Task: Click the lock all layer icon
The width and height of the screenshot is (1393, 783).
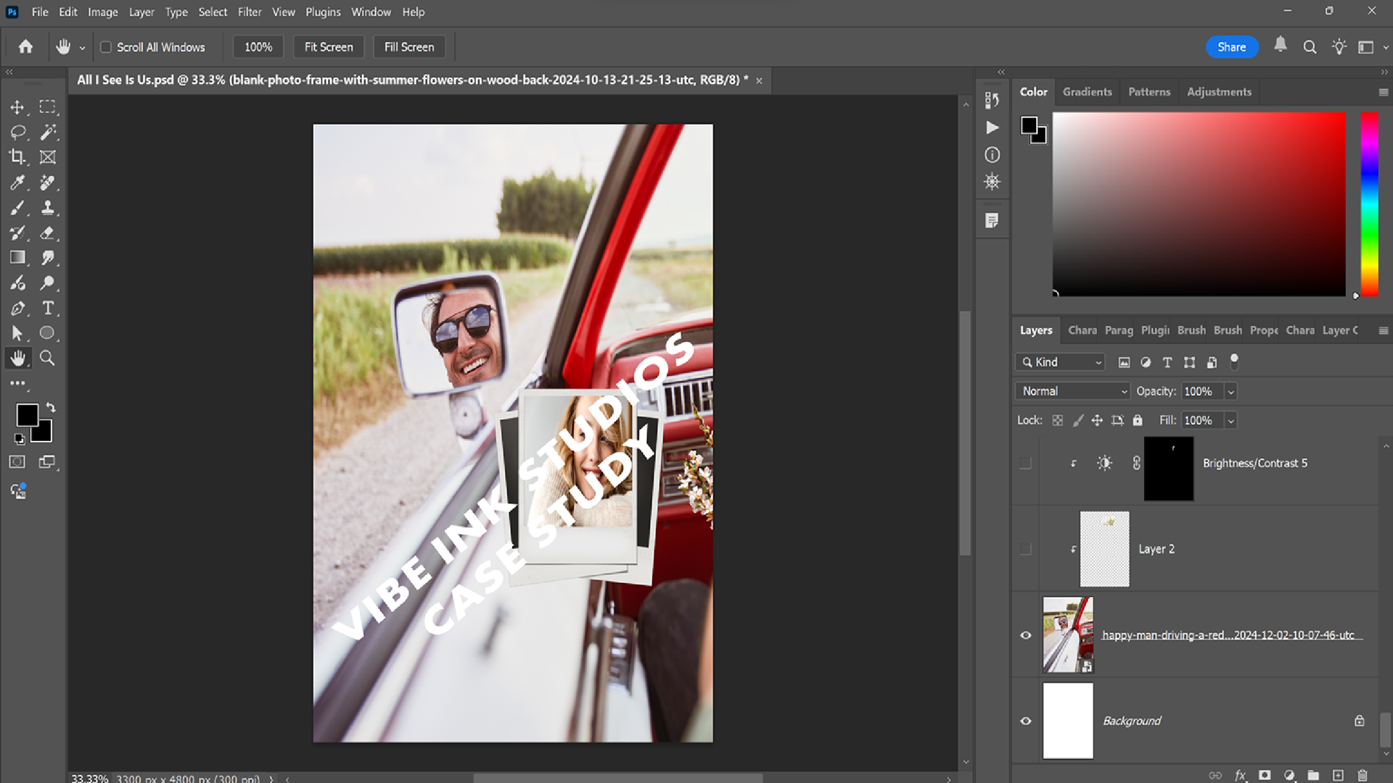Action: [x=1138, y=420]
